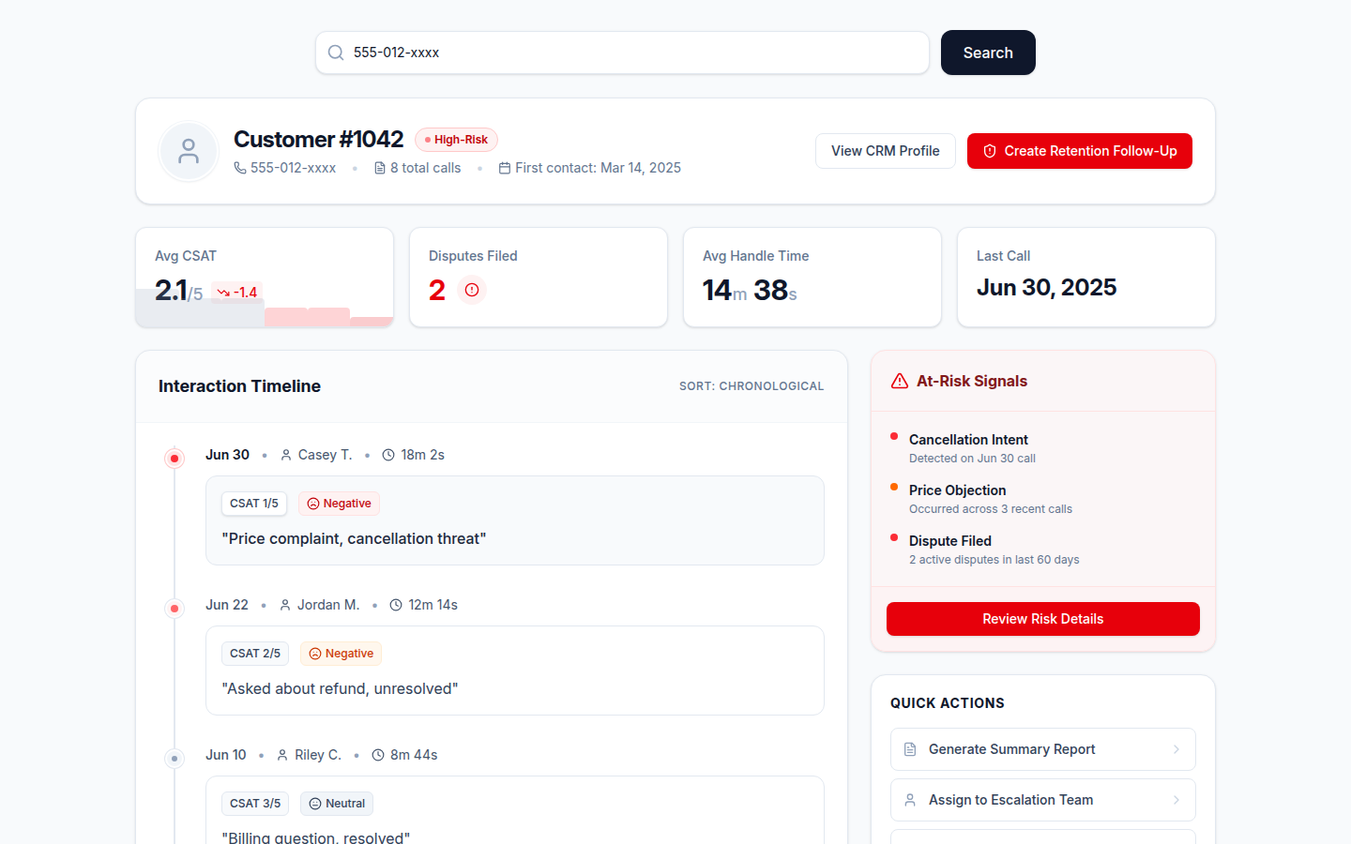Click the Jun 22 timeline marker

coord(175,609)
